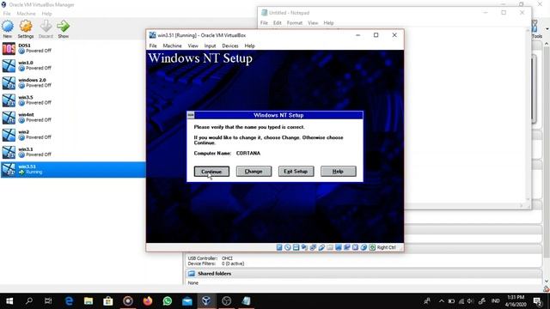Click VirtualBox cube icon in taskbar
The height and width of the screenshot is (309, 550).
(206, 301)
